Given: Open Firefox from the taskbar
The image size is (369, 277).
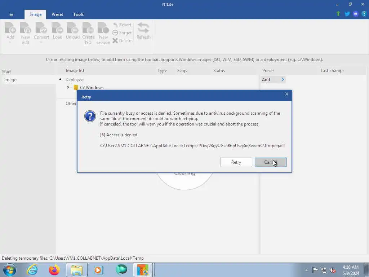Looking at the screenshot, I should [54, 270].
